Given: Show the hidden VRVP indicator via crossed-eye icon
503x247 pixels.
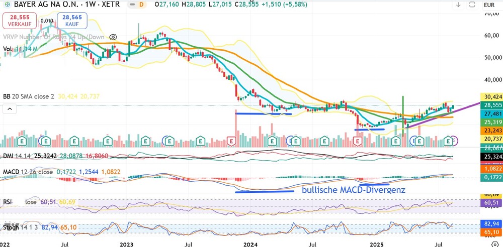Looking at the screenshot, I should pyautogui.click(x=113, y=37).
